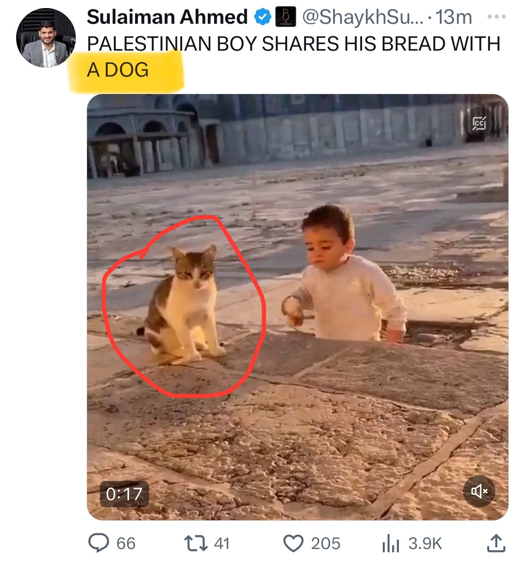
Task: Open Sulaiman Ahmed's profile avatar
Action: (46, 38)
